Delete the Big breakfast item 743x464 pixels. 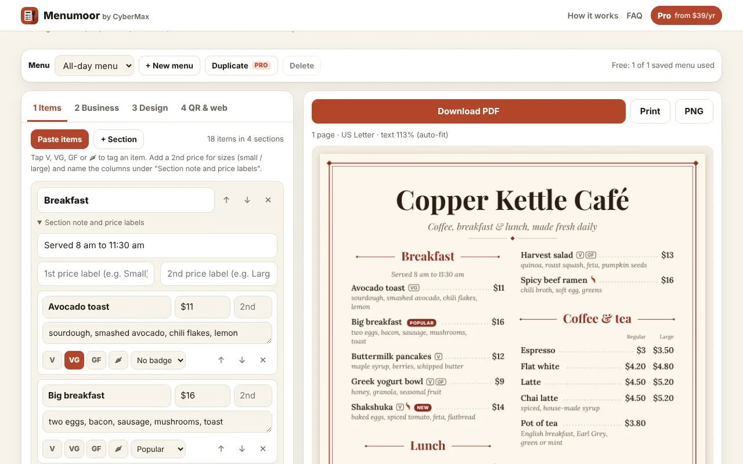coord(263,449)
